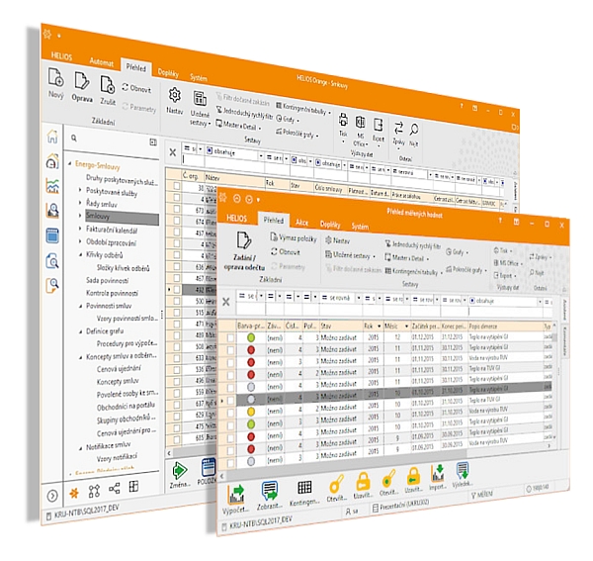Click Tisk printer icon in Smlouvy window
The image size is (593, 561).
tap(343, 120)
